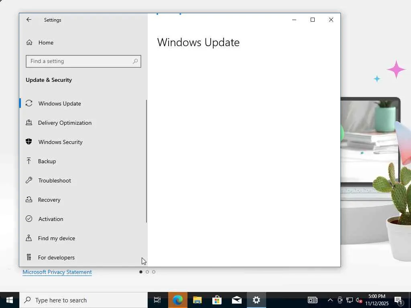Click the Home house icon
This screenshot has width=411, height=308.
pos(29,43)
